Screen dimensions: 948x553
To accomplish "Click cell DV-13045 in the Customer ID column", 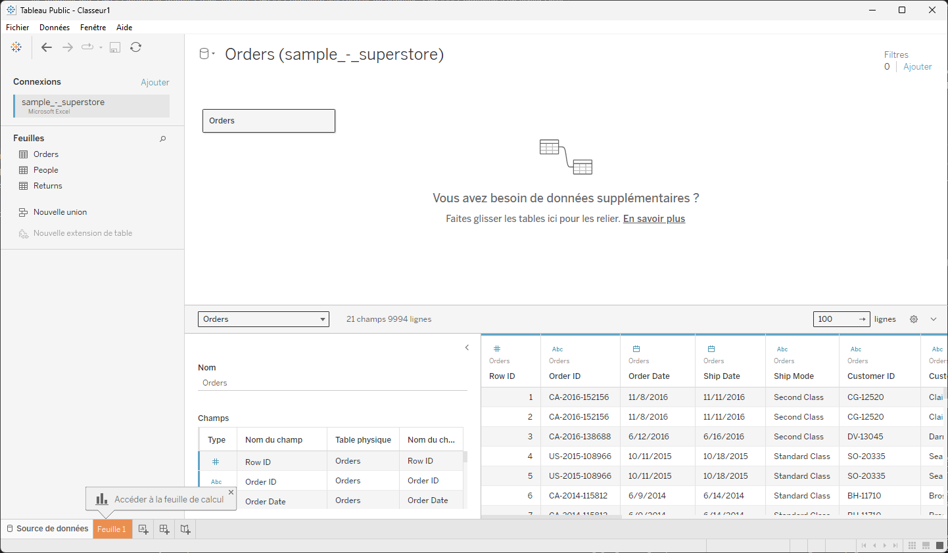I will tap(879, 437).
